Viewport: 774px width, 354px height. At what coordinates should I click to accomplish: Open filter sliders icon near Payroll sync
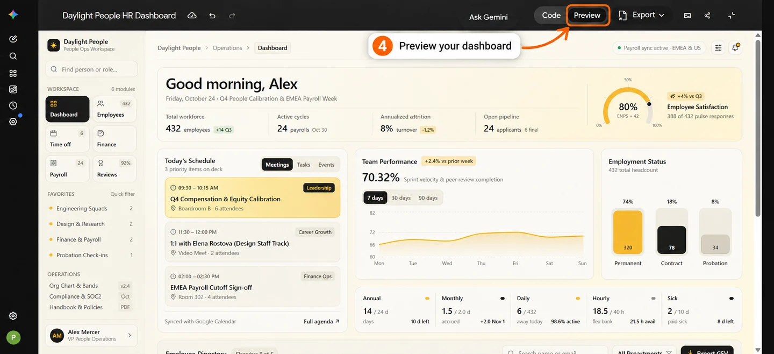tap(718, 48)
